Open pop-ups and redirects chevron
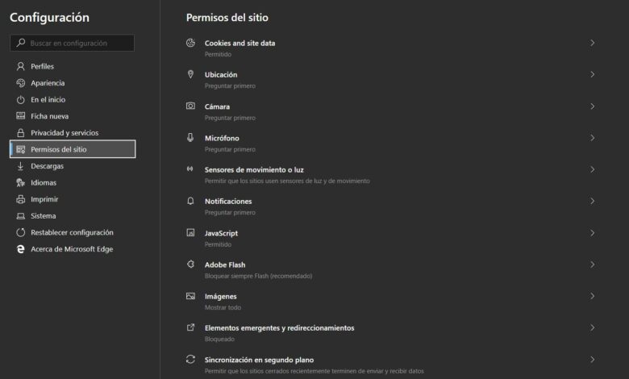The image size is (629, 379). 592,328
